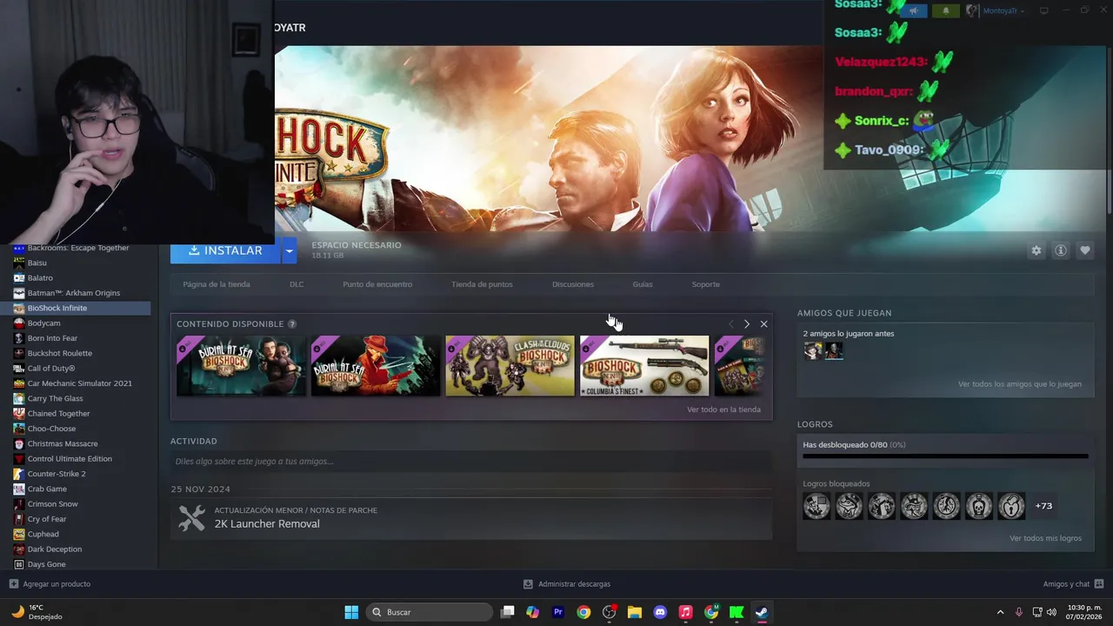Viewport: 1113px width, 626px height.
Task: Click first friend avatar in Amigos que juegan
Action: point(813,350)
